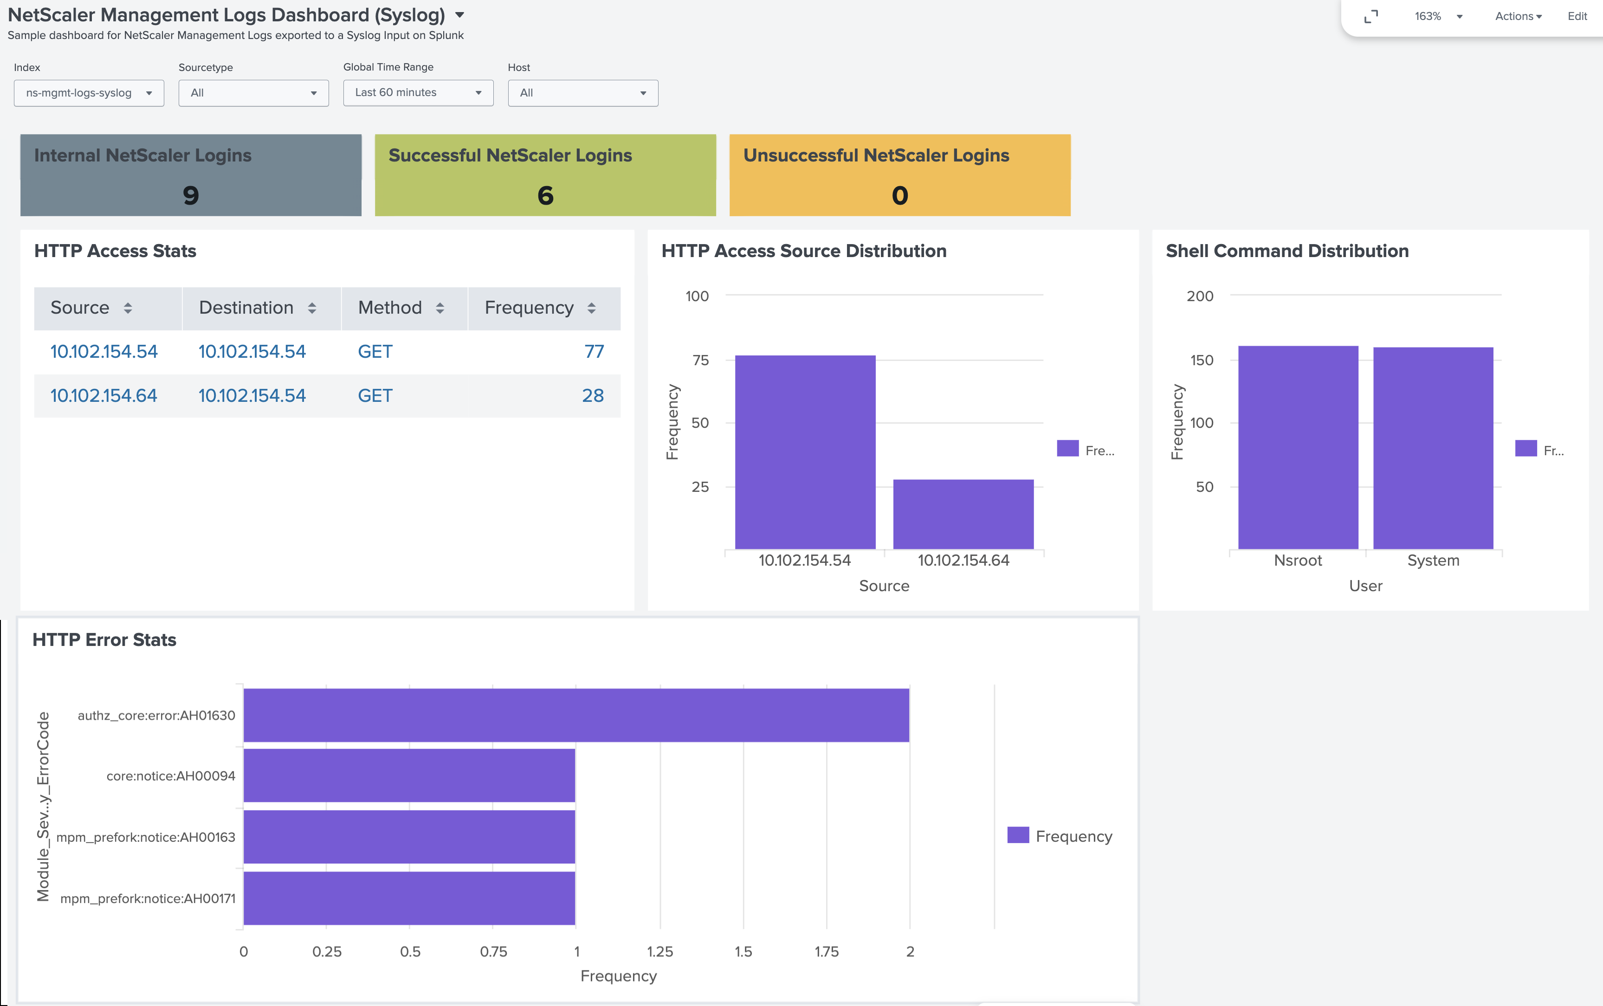
Task: Open the Host dropdown
Action: tap(583, 93)
